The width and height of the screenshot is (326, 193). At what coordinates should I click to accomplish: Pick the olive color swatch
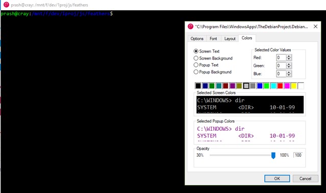tap(239, 86)
